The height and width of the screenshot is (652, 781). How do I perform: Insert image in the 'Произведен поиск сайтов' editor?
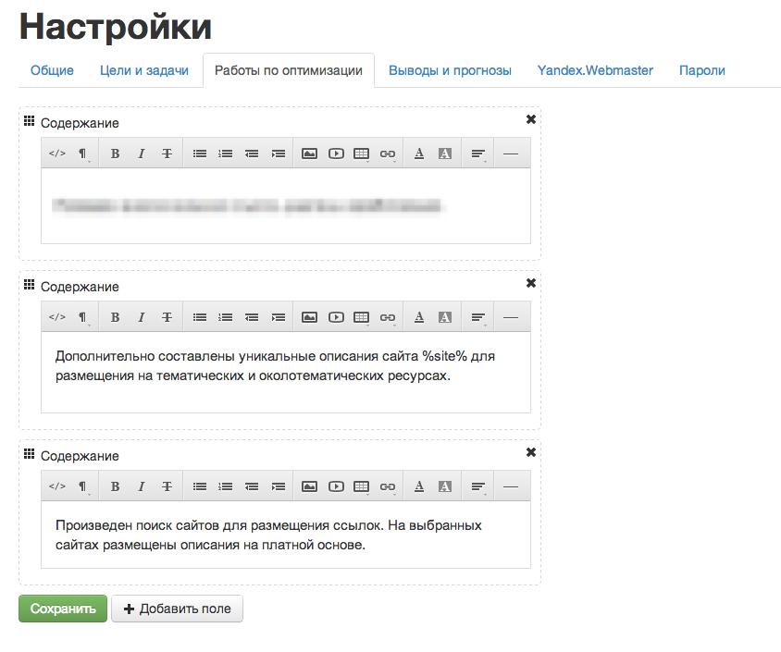[x=309, y=486]
